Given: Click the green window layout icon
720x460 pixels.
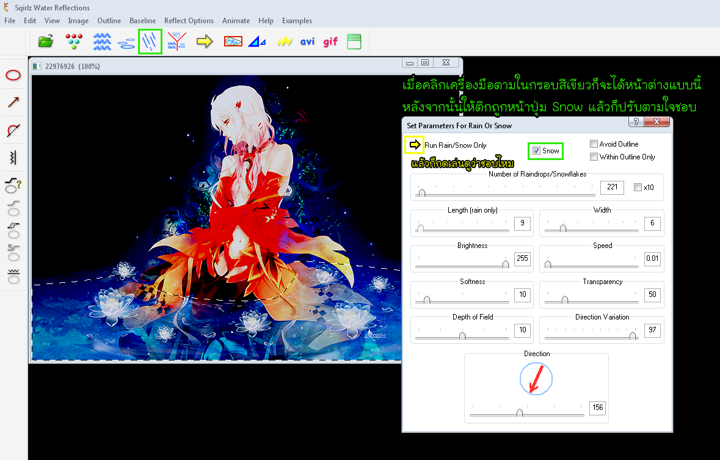Looking at the screenshot, I should 354,42.
